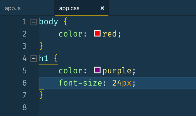Click the purple value text
This screenshot has height=116, width=196.
[117, 71]
